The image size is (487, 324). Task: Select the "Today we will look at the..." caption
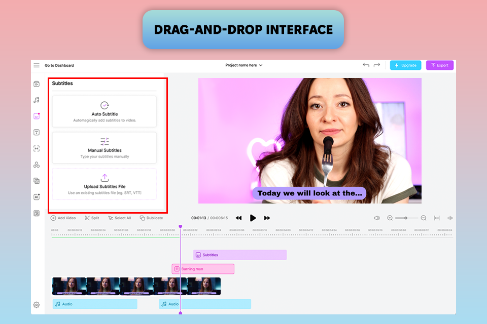309,193
